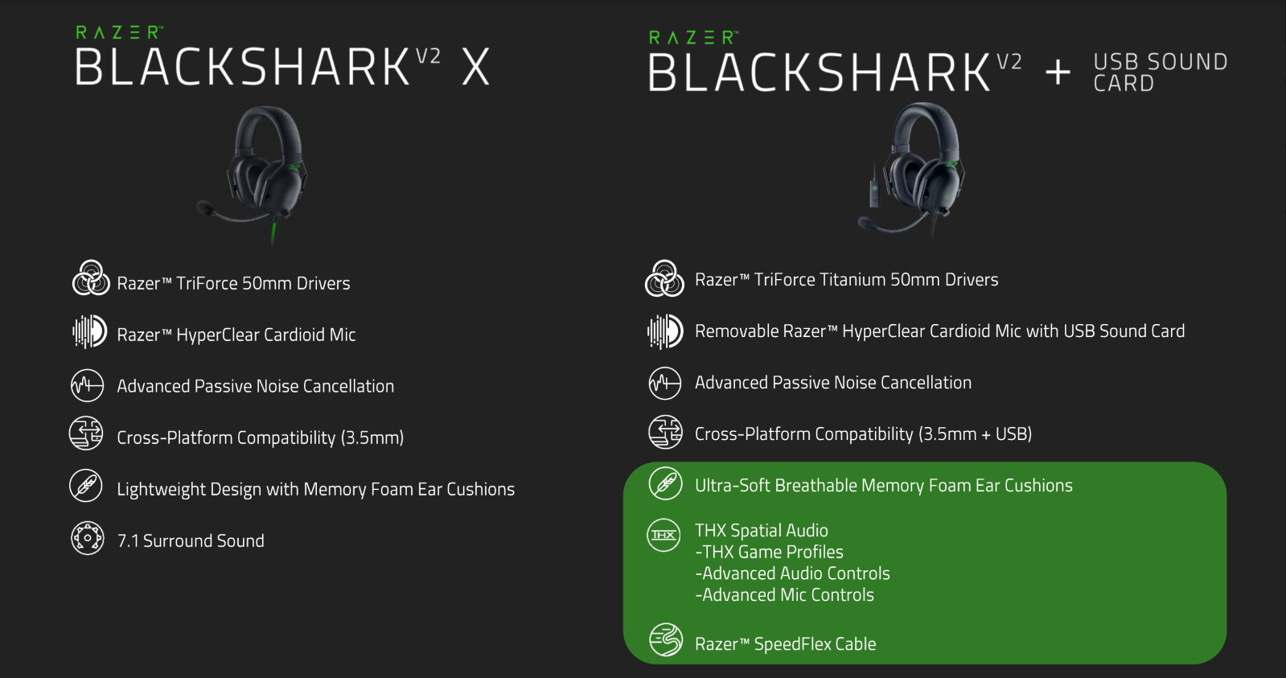Click the feather icon beside Lightweight Design
The image size is (1286, 678).
coord(86,486)
